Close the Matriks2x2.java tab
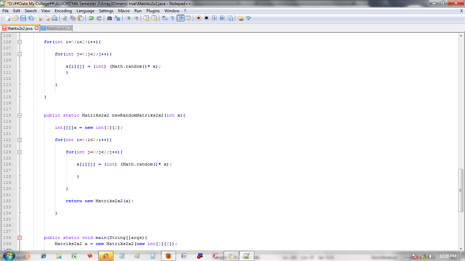465x261 pixels. [x=36, y=29]
